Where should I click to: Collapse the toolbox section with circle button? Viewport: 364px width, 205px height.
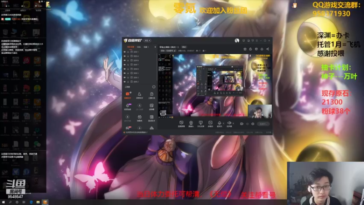(154, 87)
